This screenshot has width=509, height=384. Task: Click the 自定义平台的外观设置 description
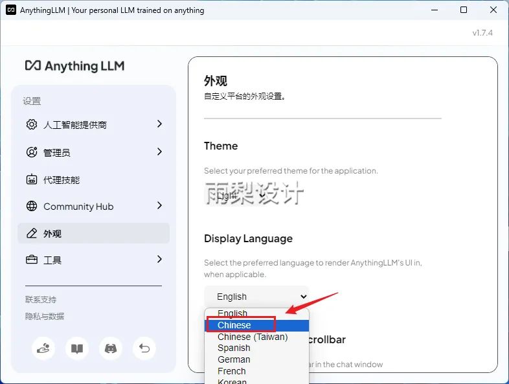245,96
